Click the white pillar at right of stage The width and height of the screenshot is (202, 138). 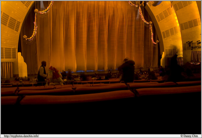(163, 60)
